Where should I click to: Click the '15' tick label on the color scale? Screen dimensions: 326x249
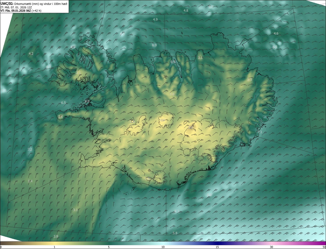217,247
